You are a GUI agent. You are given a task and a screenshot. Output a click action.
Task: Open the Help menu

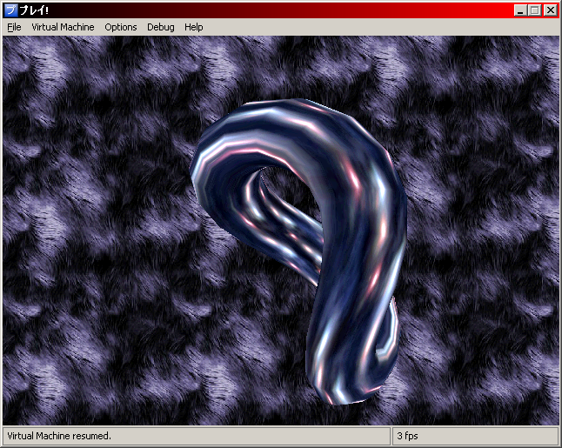pyautogui.click(x=193, y=27)
